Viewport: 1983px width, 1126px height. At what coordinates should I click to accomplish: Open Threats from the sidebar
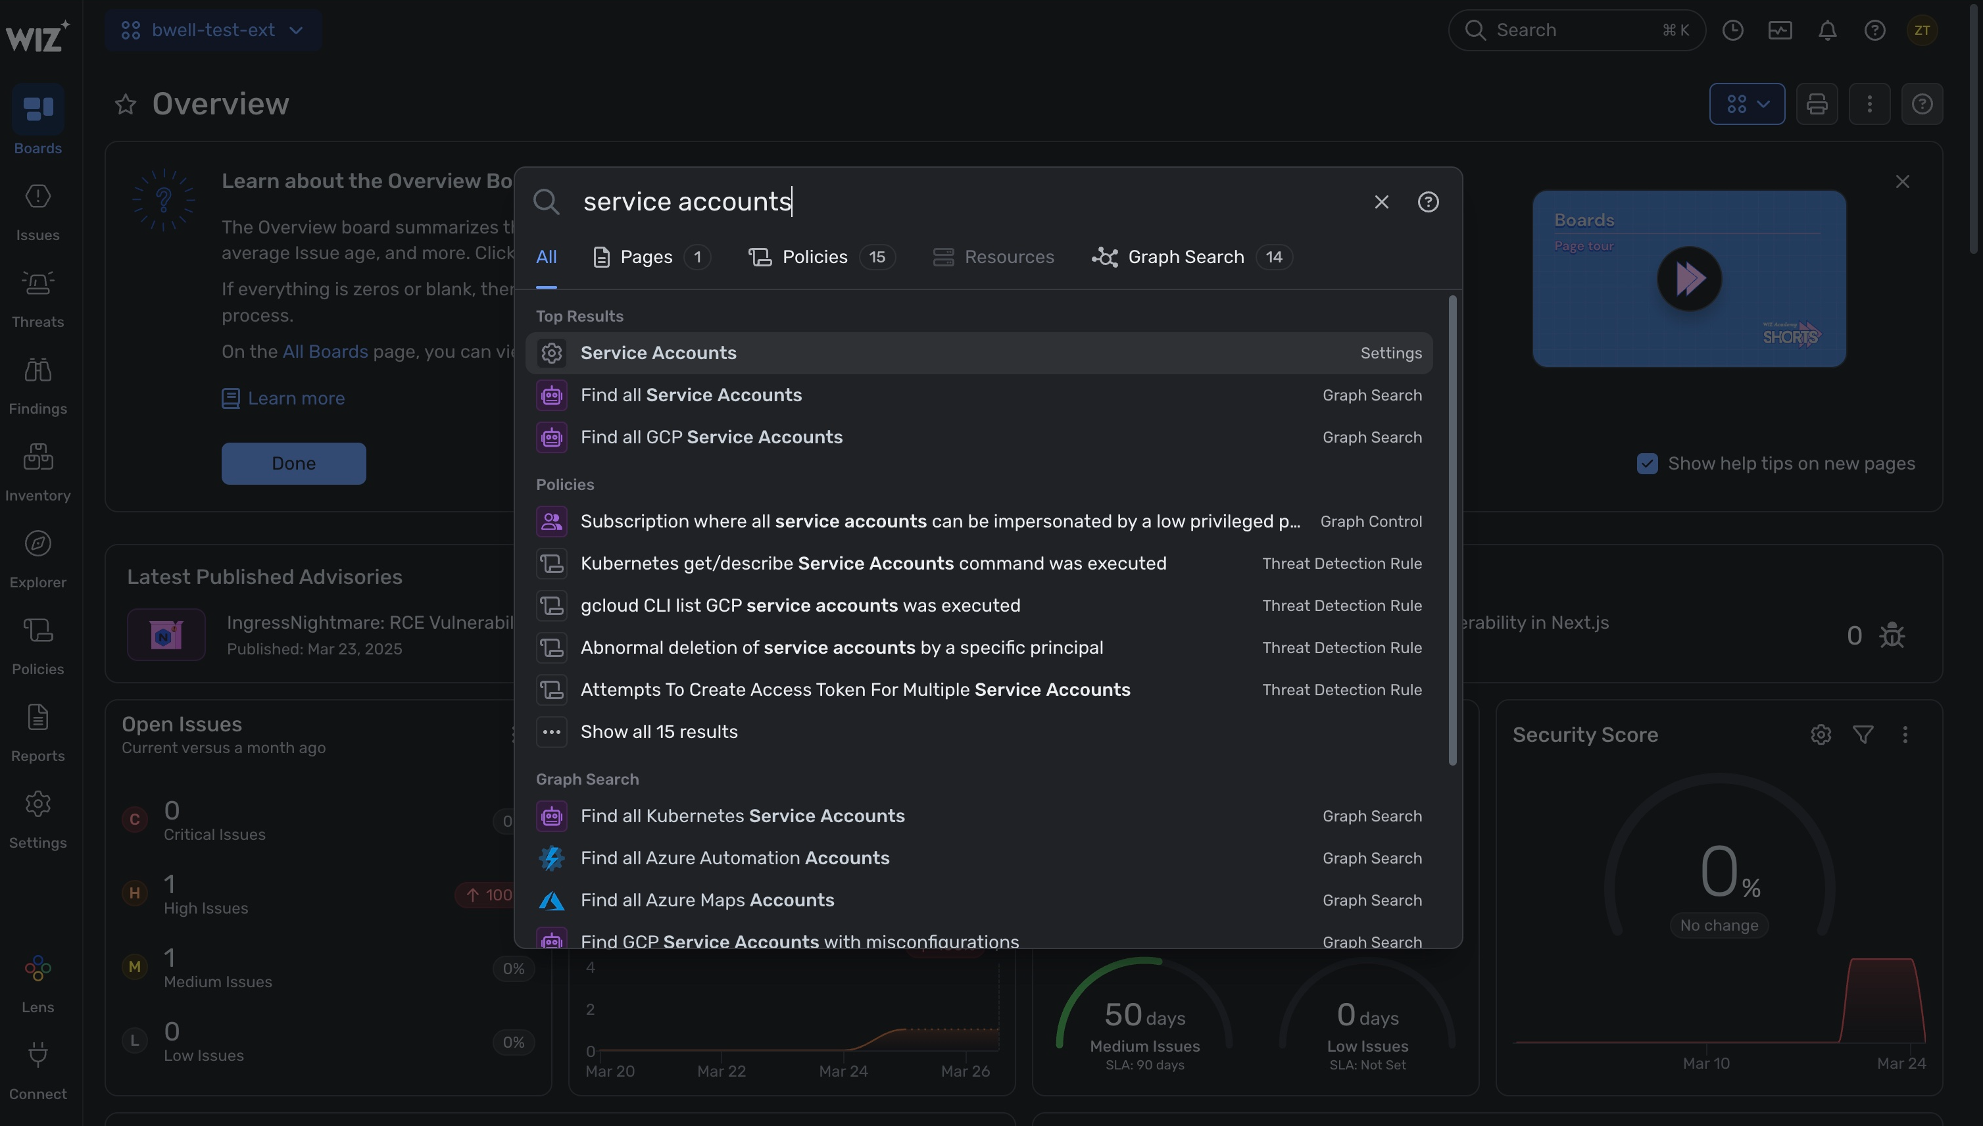coord(38,299)
